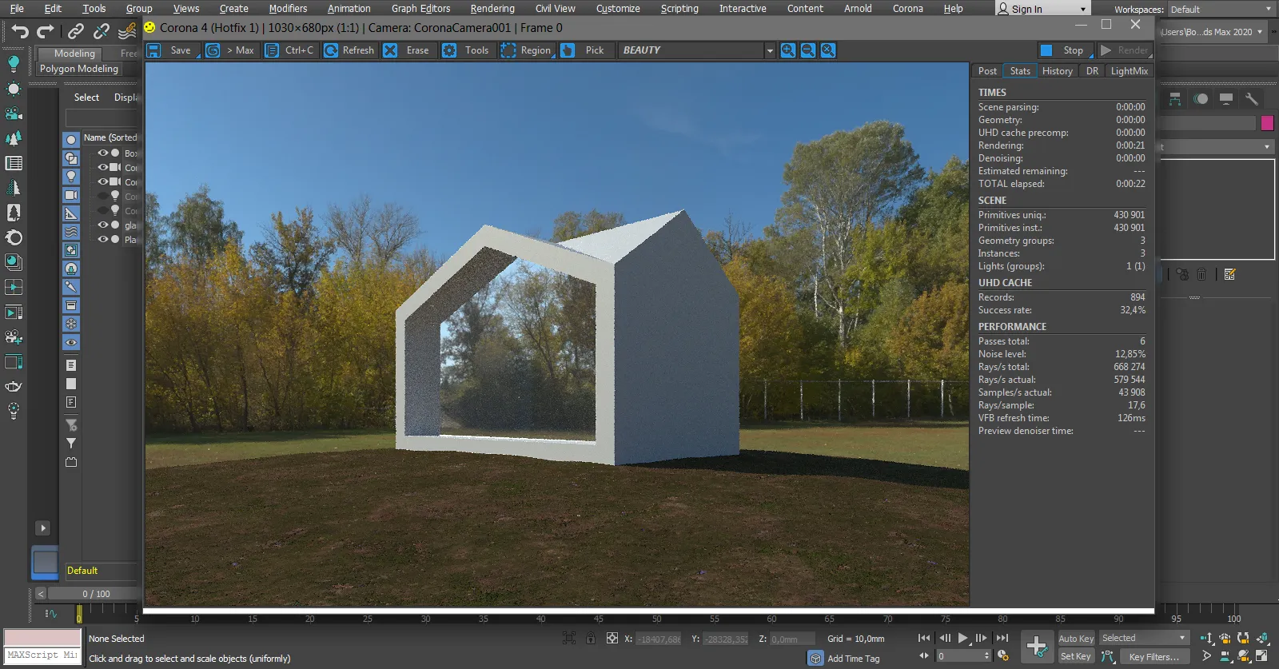
Task: Open Time Configuration clock icon
Action: [x=1002, y=655]
